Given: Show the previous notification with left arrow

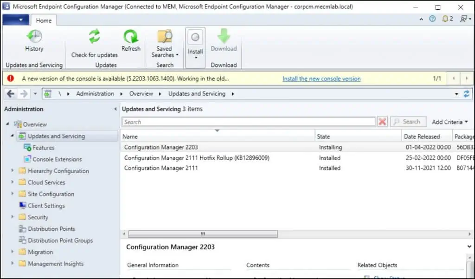Looking at the screenshot, I should point(454,78).
